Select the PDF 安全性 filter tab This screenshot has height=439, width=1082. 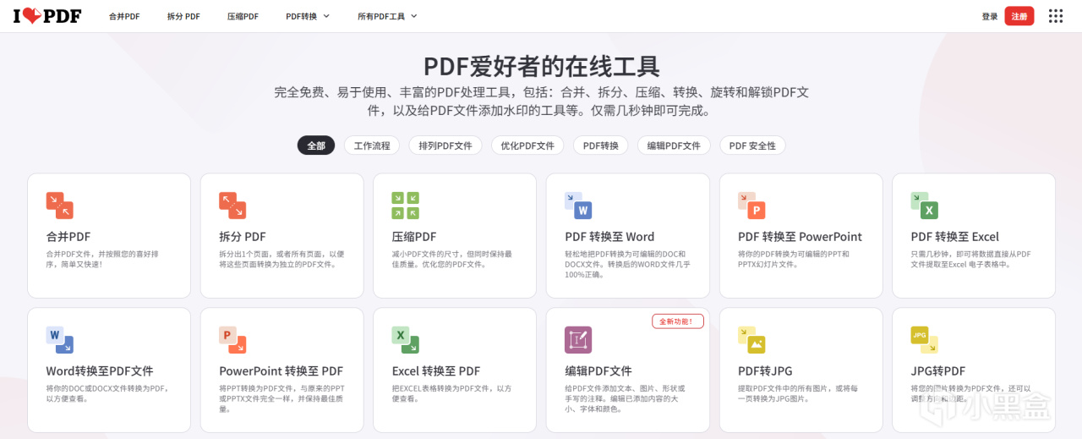coord(752,145)
